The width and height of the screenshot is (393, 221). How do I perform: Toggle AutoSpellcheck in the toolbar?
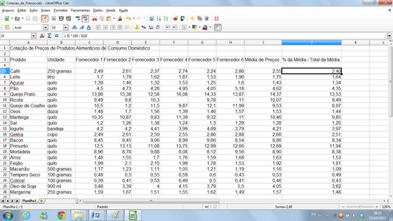(85, 18)
